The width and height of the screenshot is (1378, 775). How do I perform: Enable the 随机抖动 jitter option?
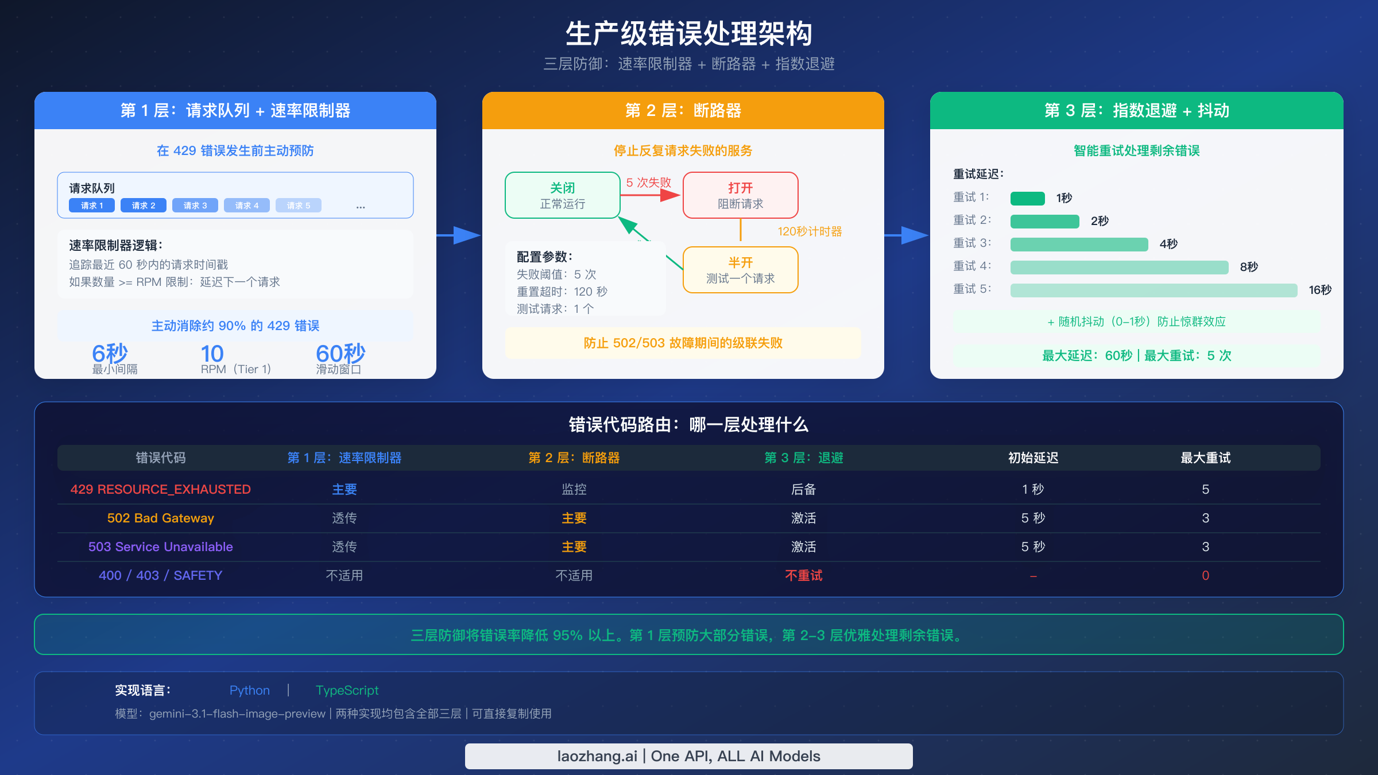coord(1136,321)
